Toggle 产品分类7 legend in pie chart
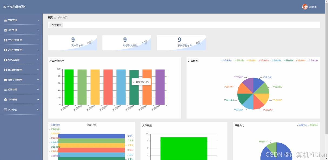This screenshot has height=160, width=328. [x=300, y=61]
